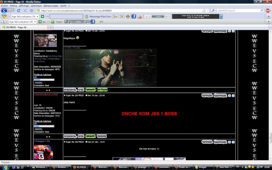Click the Homicide signature banner image
The width and height of the screenshot is (272, 170).
(x=110, y=68)
